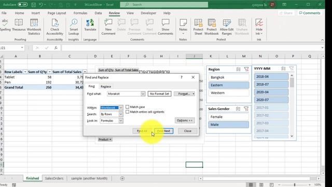Image resolution: width=332 pixels, height=187 pixels.
Task: Close the Find and Replace dialog
Action: coord(188,131)
